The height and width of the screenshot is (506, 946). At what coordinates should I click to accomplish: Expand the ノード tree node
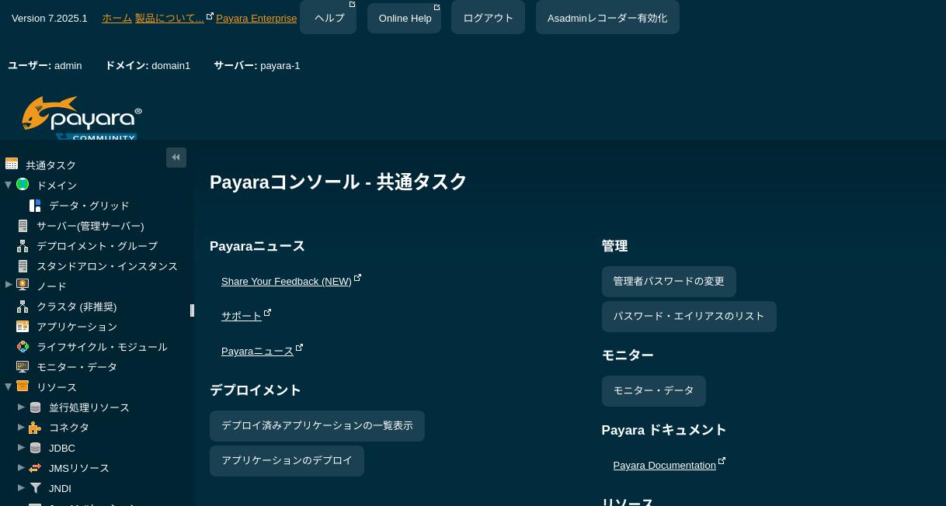(x=9, y=285)
